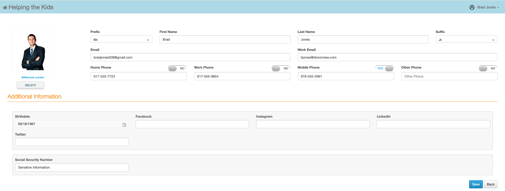The height and width of the screenshot is (191, 505).
Task: Open the Birthdate calendar picker icon
Action: point(124,125)
